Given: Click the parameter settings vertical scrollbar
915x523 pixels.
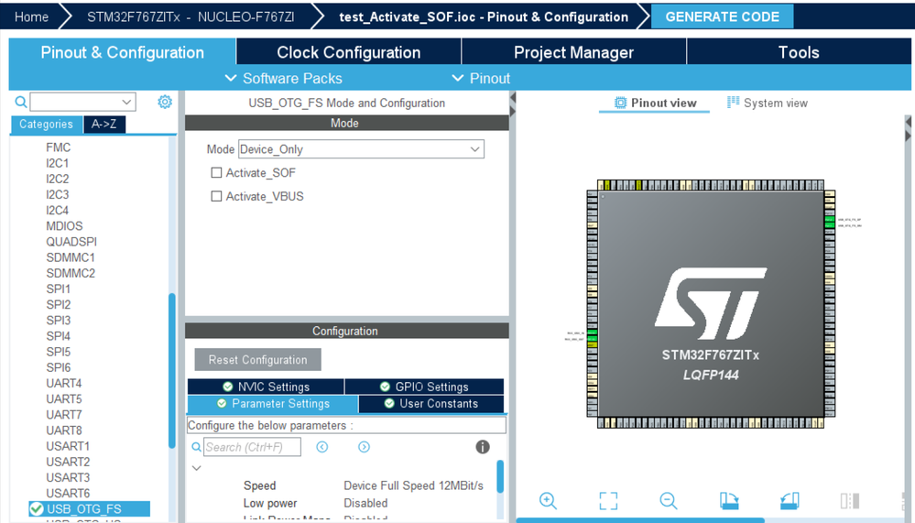Looking at the screenshot, I should pyautogui.click(x=500, y=476).
